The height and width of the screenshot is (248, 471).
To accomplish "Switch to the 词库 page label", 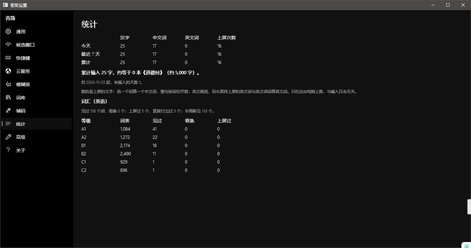I will point(20,98).
